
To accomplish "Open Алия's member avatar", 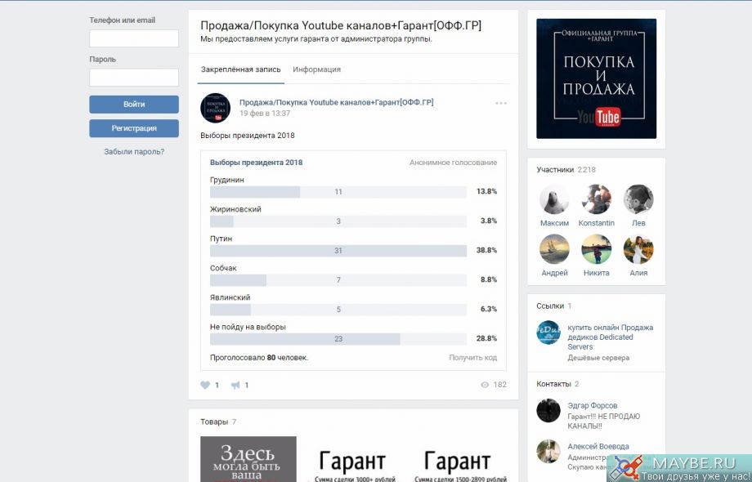I will (638, 249).
